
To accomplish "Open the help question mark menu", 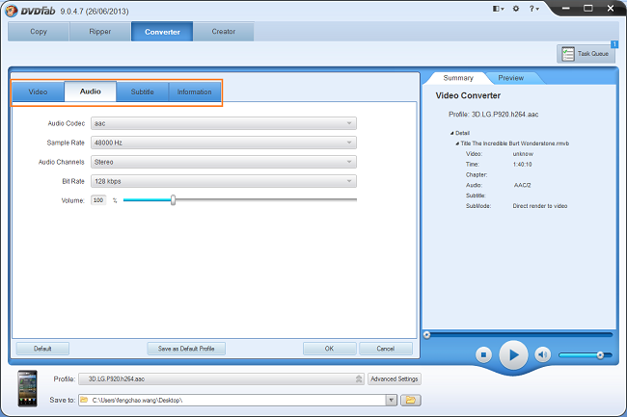I will pos(533,9).
